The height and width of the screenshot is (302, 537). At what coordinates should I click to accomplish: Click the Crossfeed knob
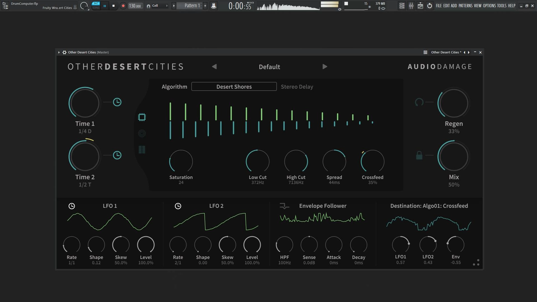tap(373, 161)
